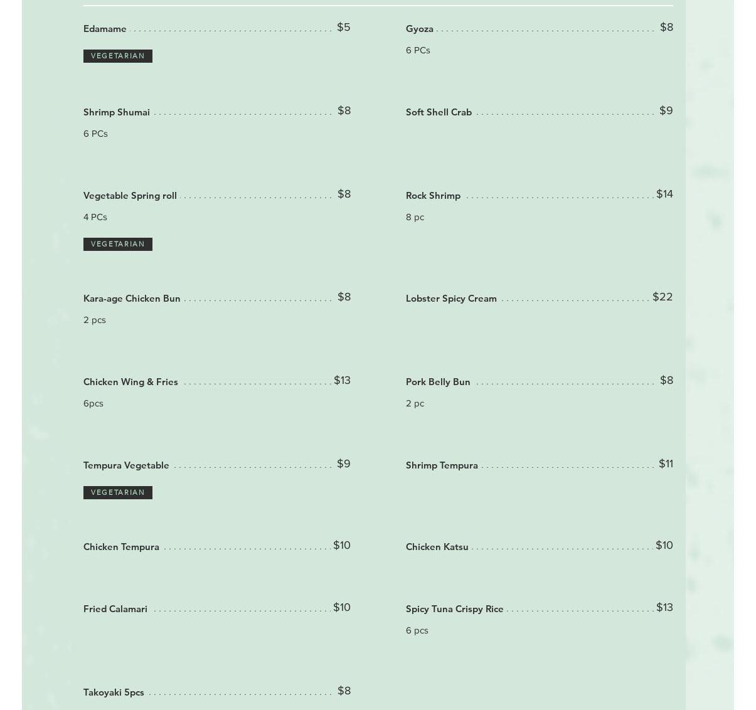Select the Rock Shrimp menu item
This screenshot has width=756, height=710.
tap(433, 196)
